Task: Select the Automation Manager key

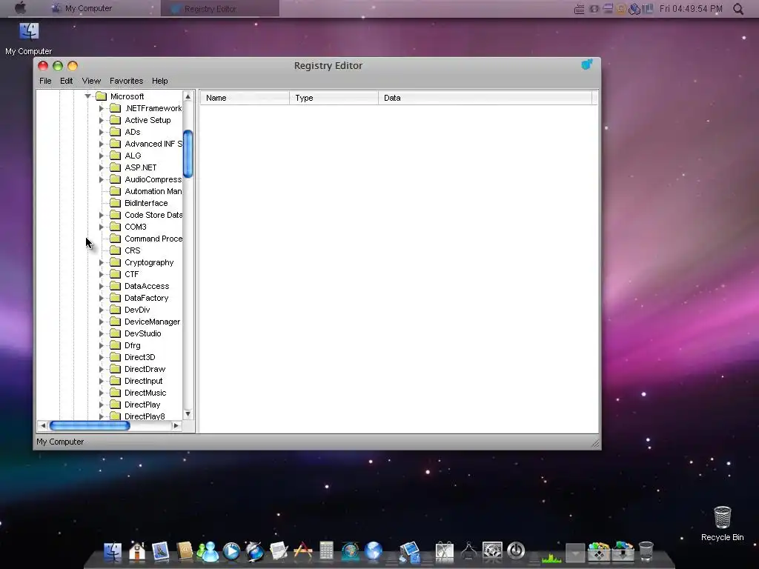Action: [153, 191]
